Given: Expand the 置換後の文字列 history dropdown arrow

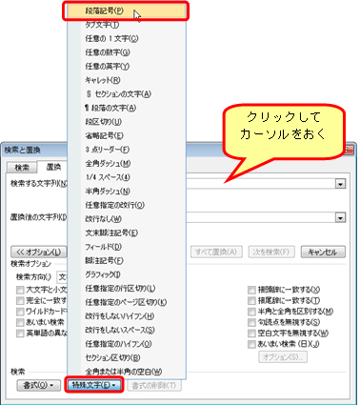Looking at the screenshot, I should [x=340, y=218].
